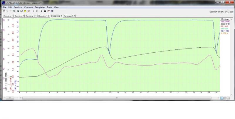Select the text cursor selection tool
Image resolution: width=235 pixels, height=119 pixels.
point(11,11)
